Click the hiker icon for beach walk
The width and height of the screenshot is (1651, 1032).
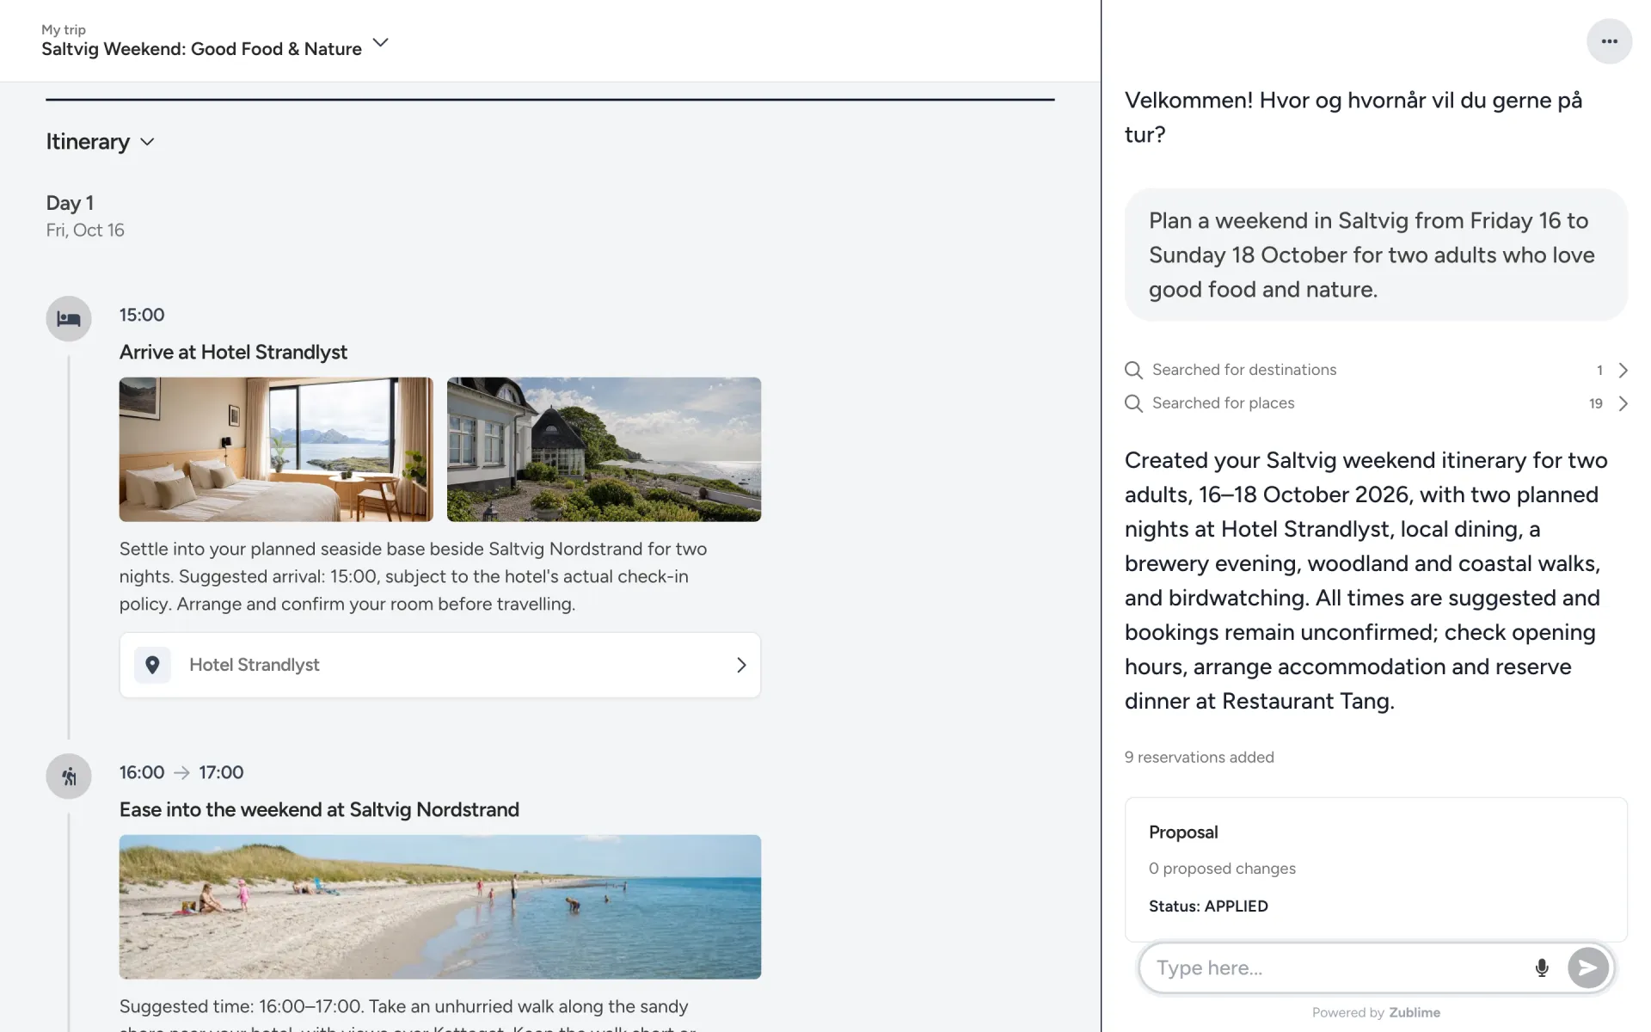(69, 777)
